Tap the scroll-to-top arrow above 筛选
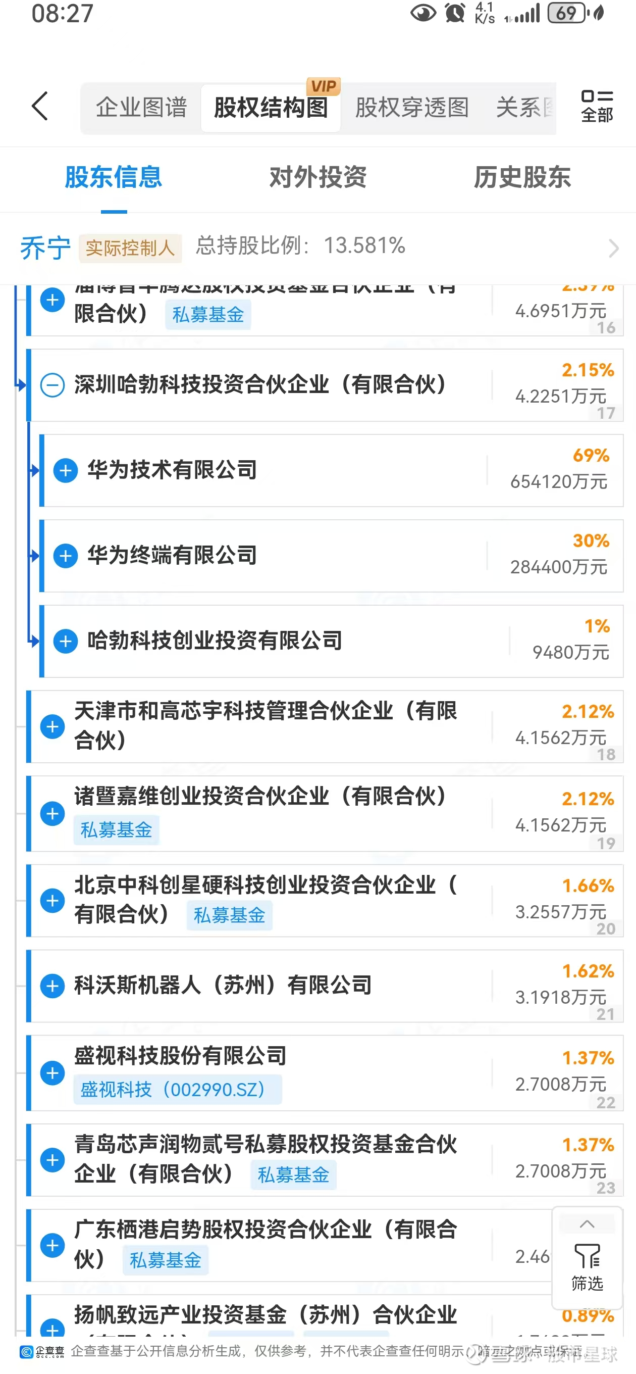Viewport: 636px width, 1374px height. 587,1224
